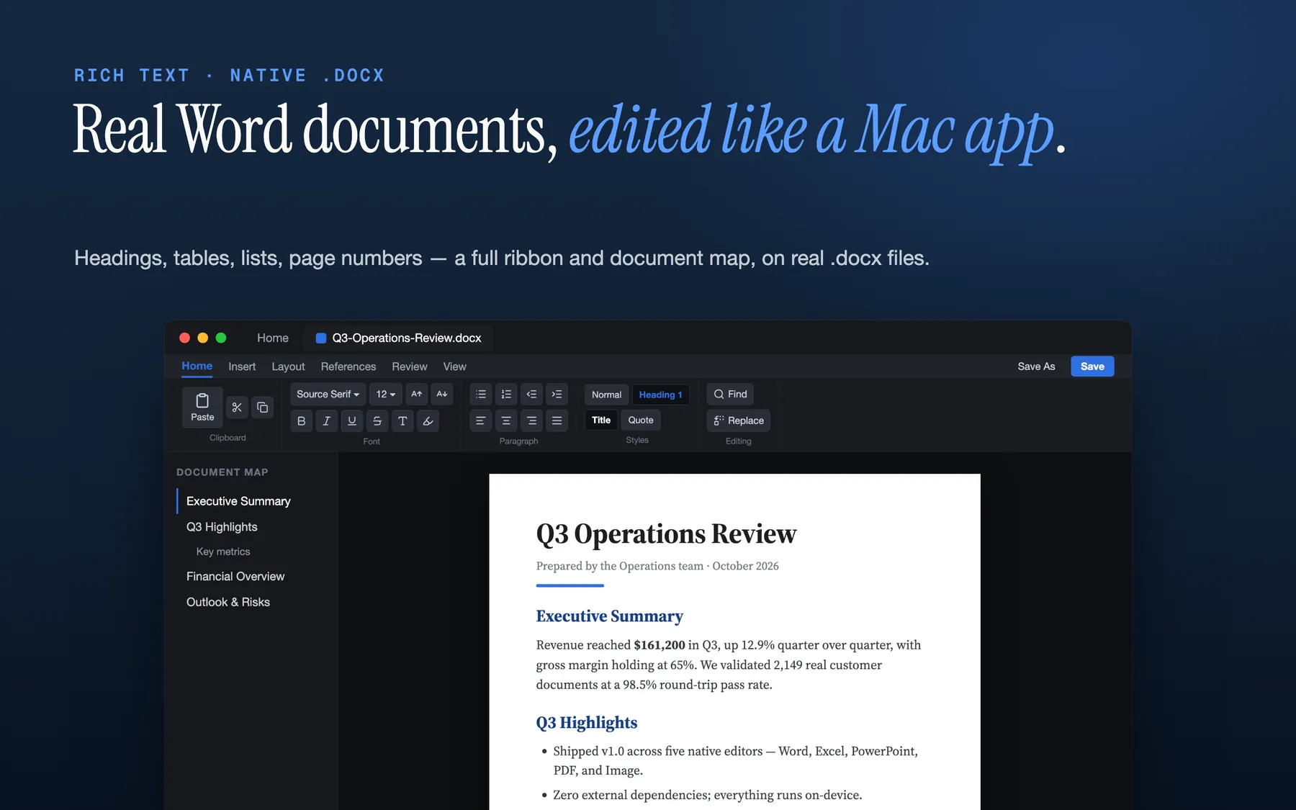The width and height of the screenshot is (1296, 810).
Task: Select the Q3-Operations-Review.docx tab
Action: 399,338
